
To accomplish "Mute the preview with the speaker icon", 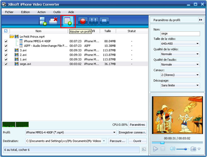I will pos(173,149).
